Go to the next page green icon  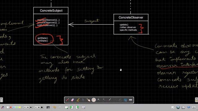(x=77, y=107)
